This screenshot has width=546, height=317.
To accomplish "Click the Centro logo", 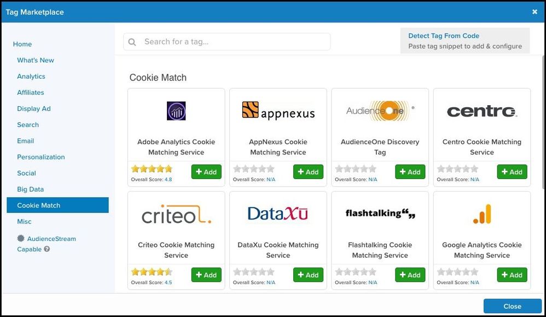I will [481, 112].
